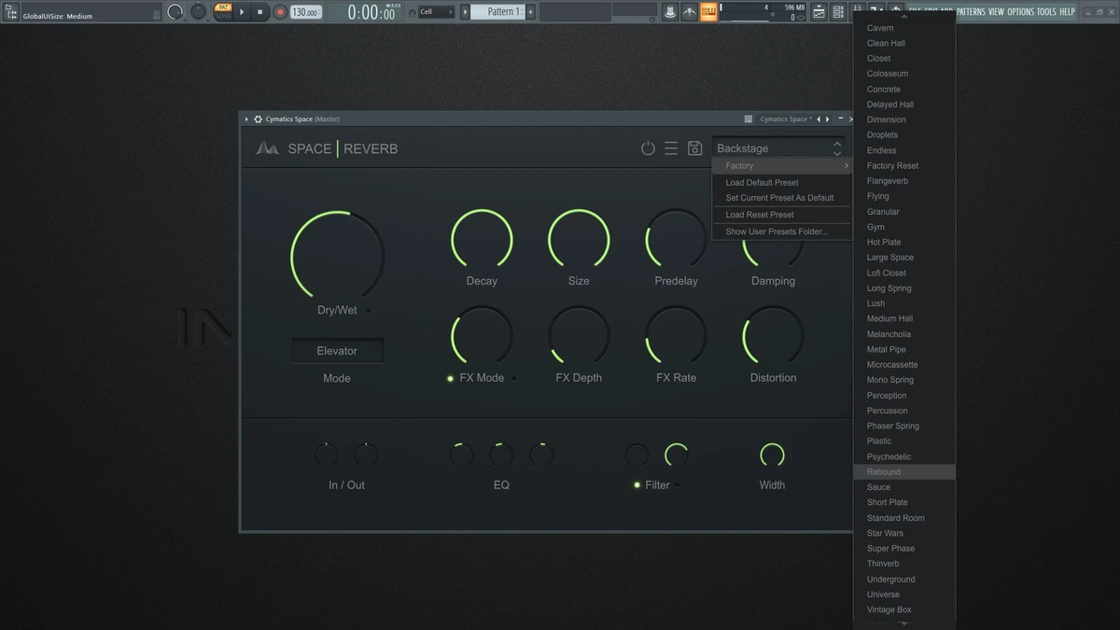Click the Distortion knob
This screenshot has width=1120, height=630.
[x=773, y=335]
